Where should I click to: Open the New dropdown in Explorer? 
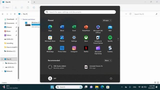[x=6, y=7]
